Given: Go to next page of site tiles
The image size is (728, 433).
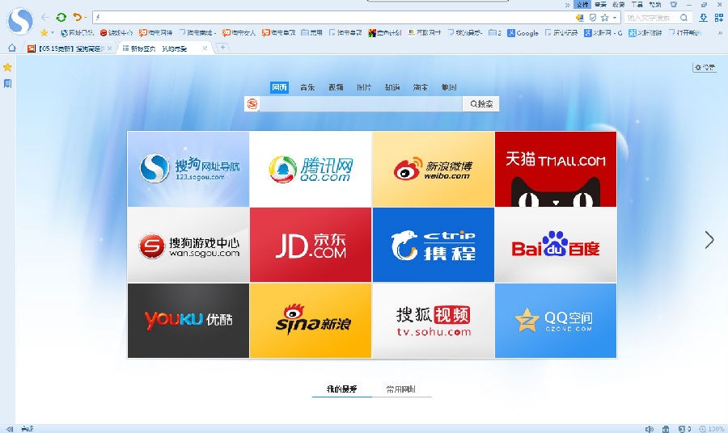Looking at the screenshot, I should 709,240.
